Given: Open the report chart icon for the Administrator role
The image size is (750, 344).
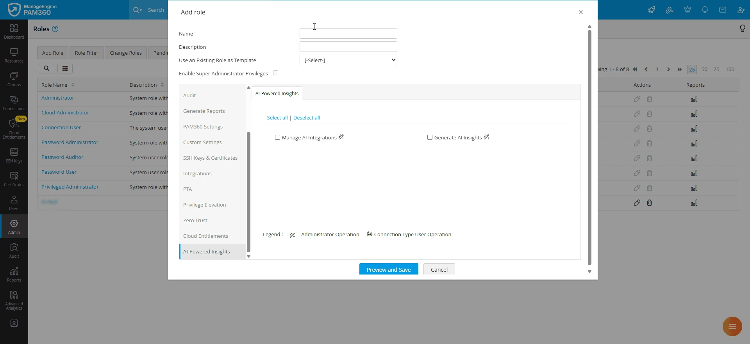Looking at the screenshot, I should pos(694,99).
